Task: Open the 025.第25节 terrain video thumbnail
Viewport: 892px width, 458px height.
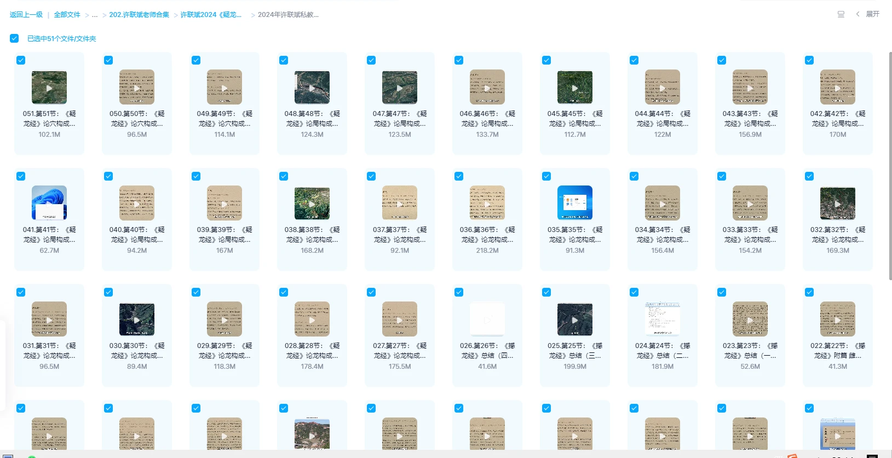Action: coord(575,319)
